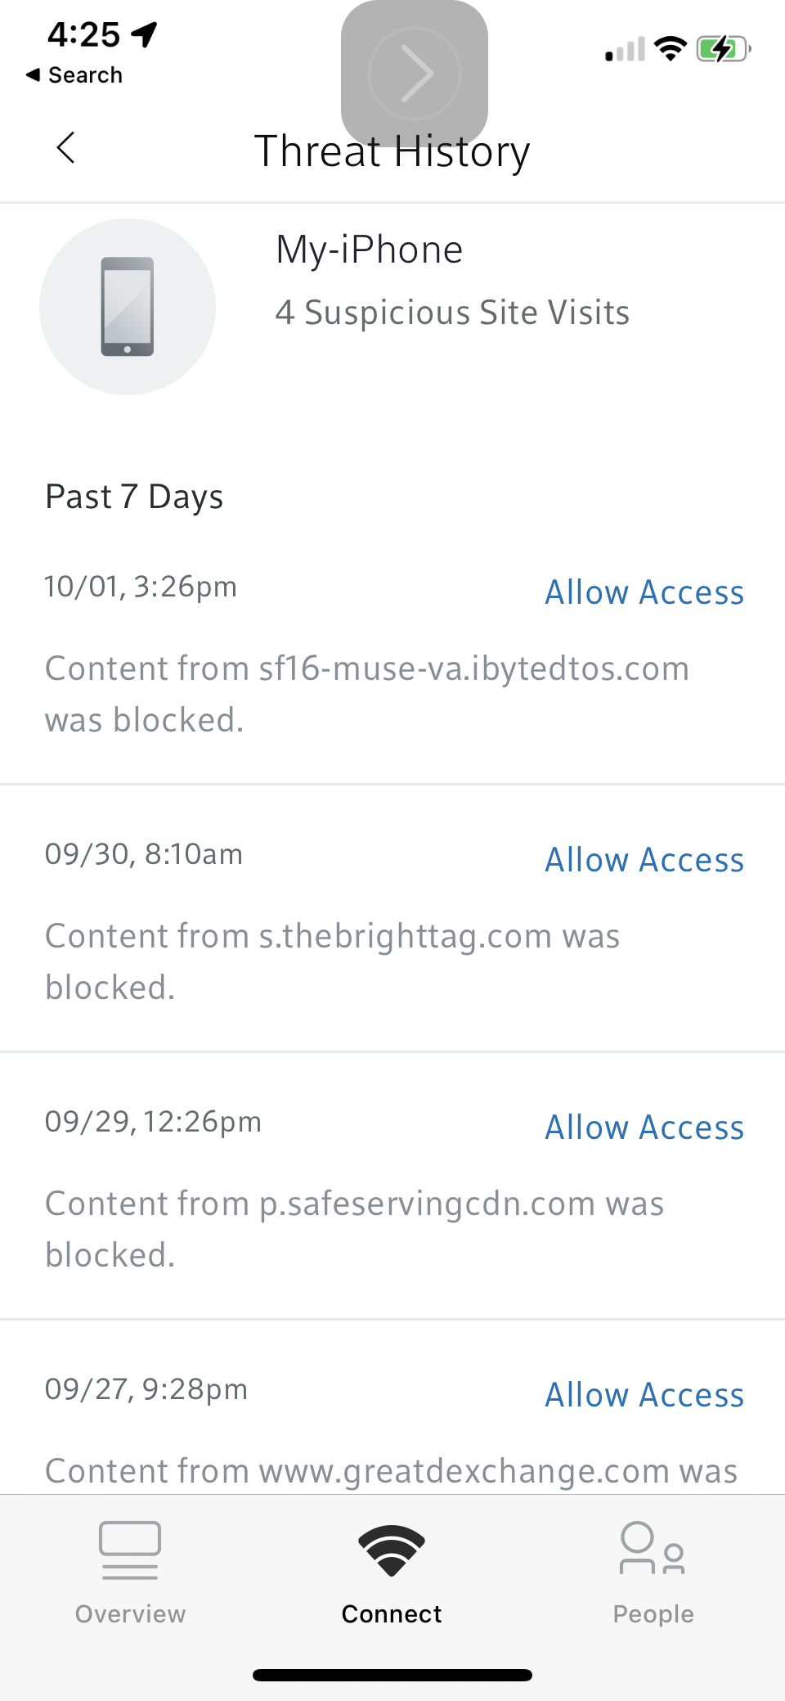Tap the People tab label
The height and width of the screenshot is (1701, 785).
653,1613
